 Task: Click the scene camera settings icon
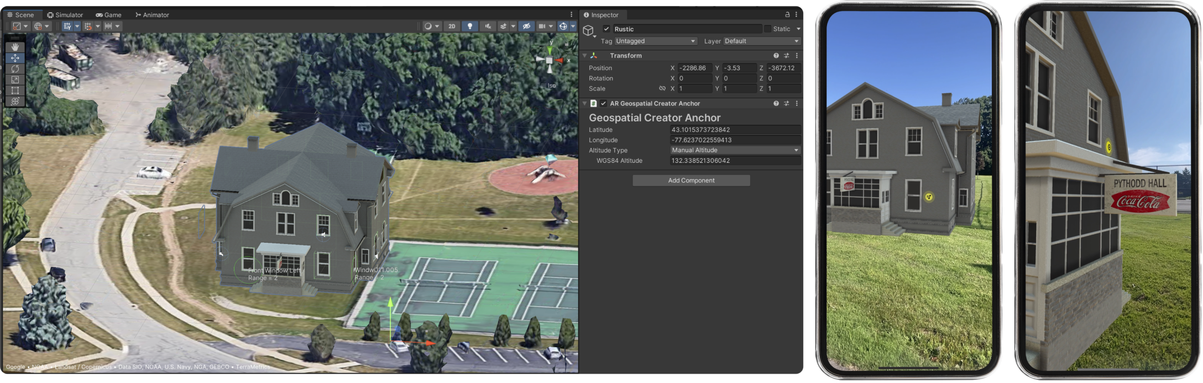[x=542, y=26]
